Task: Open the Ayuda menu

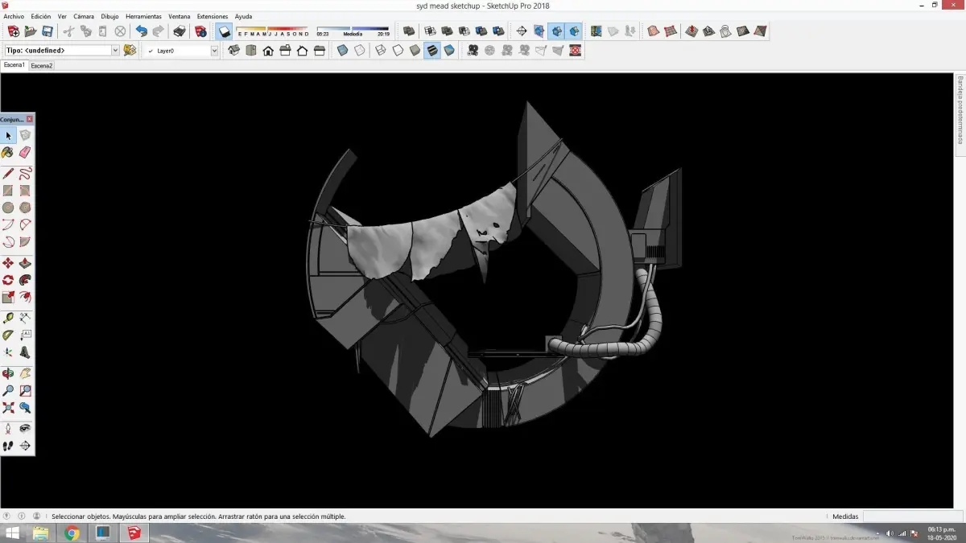Action: 243,16
